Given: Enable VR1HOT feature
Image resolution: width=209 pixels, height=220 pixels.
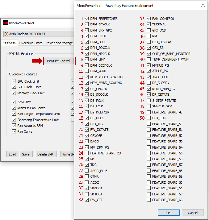Looking at the screenshot, I should pyautogui.click(x=87, y=194).
